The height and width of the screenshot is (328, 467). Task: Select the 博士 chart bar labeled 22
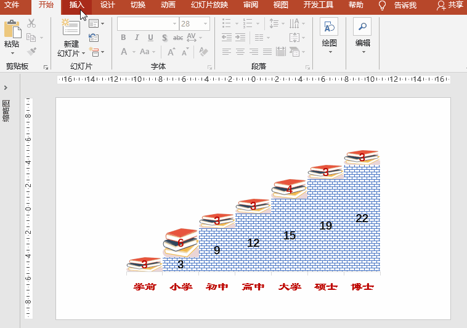(362, 218)
